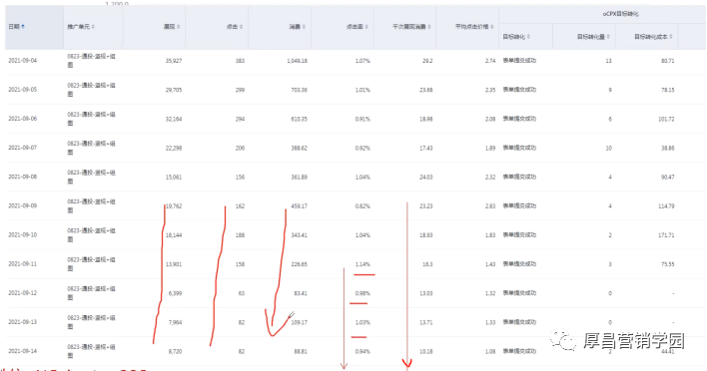Open the ad unit name in the 2021-09-14 row

pyautogui.click(x=92, y=351)
